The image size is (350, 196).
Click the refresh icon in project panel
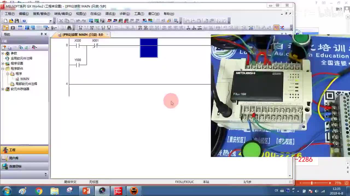point(27,47)
